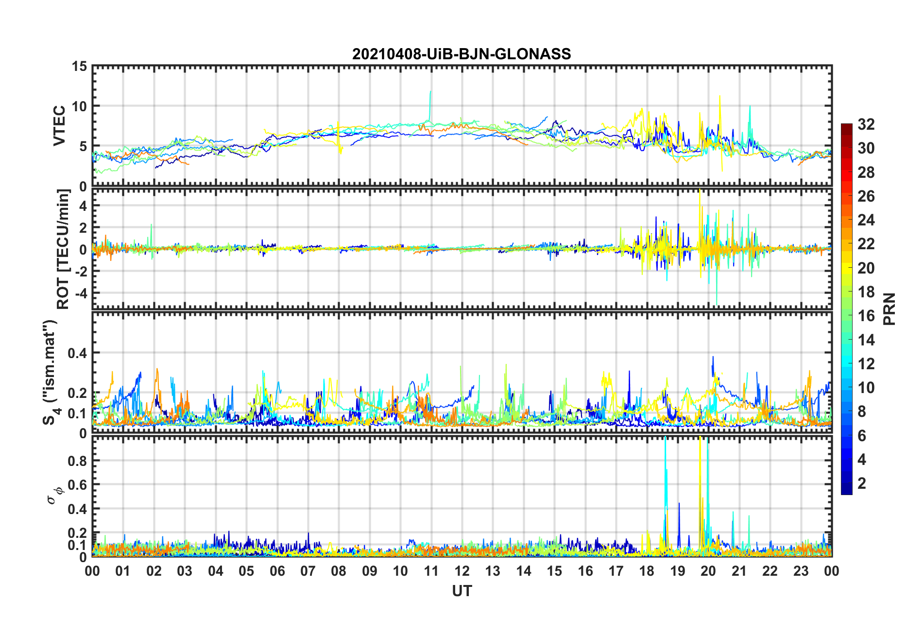Click the plot title 20210408-UiB-BJN-GLONASS

[462, 54]
